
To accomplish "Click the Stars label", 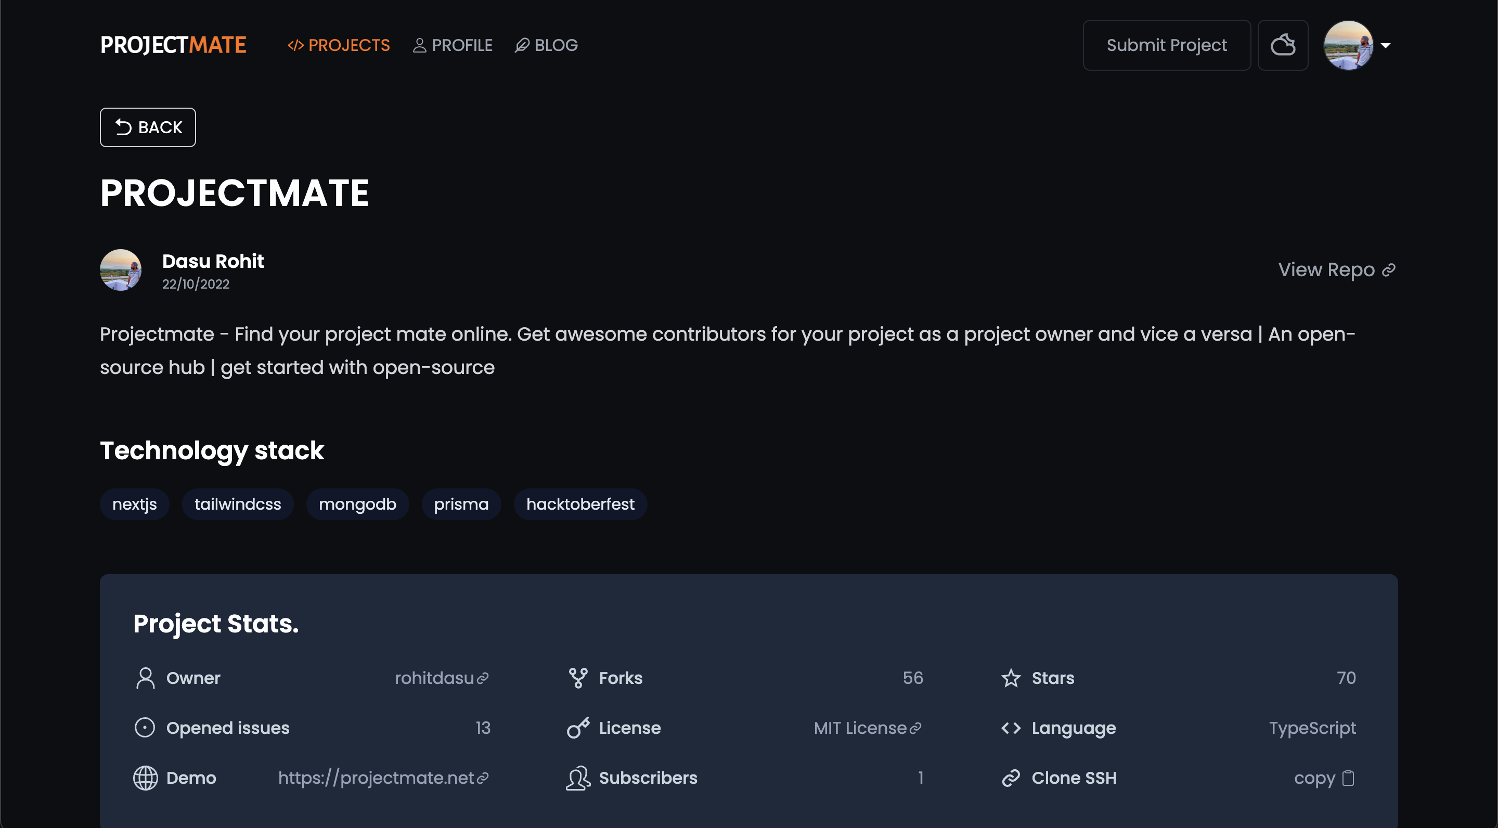I will (1053, 678).
